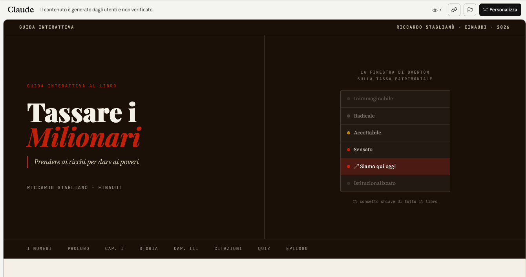Click 'Il concetto chiave di tutto il libro' caption
Viewport: 526px width, 277px height.
[395, 201]
